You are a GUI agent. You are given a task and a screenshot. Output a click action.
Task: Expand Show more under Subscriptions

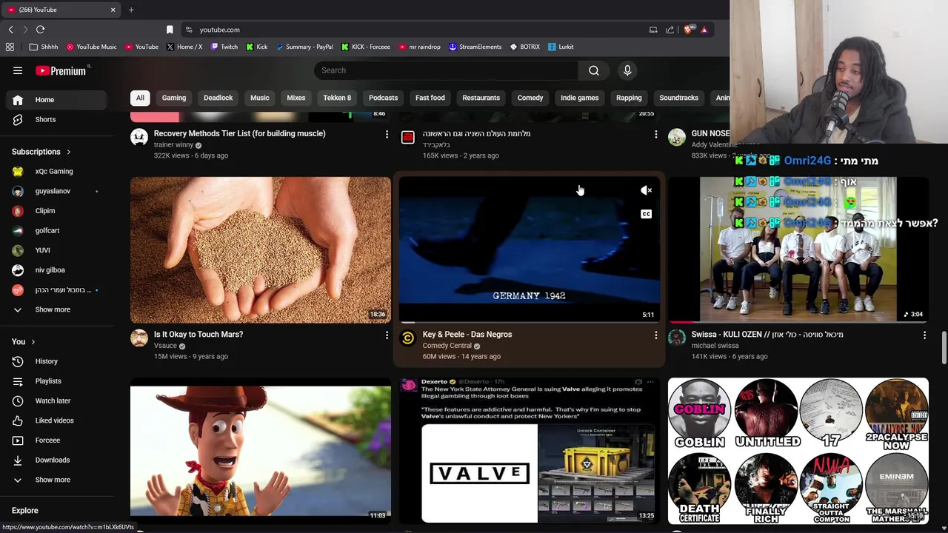coord(58,309)
